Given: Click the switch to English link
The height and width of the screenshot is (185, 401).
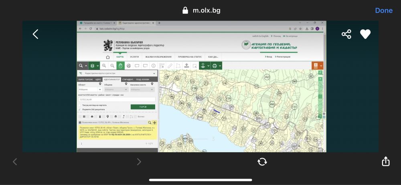Looking at the screenshot, I should [260, 36].
